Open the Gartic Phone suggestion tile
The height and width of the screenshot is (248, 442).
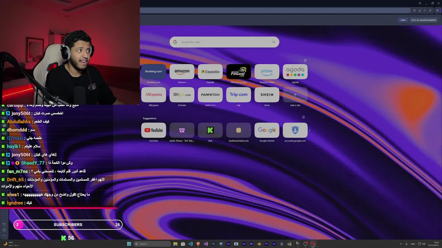pos(182,130)
